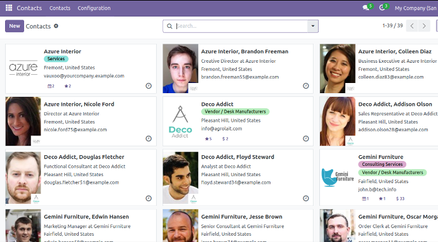Image resolution: width=438 pixels, height=242 pixels.
Task: Open activity clock on Deco Addict card
Action: click(x=306, y=139)
